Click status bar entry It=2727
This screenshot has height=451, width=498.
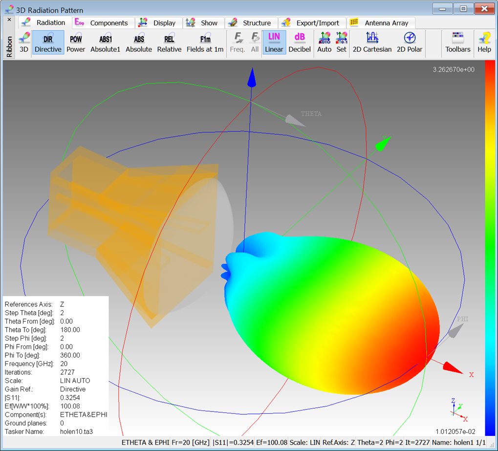(417, 442)
